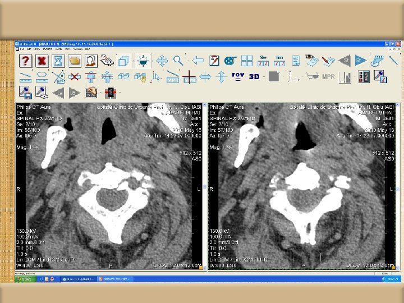Click the histogram chart icon
Screen dimensions: 404x303
pyautogui.click(x=345, y=77)
